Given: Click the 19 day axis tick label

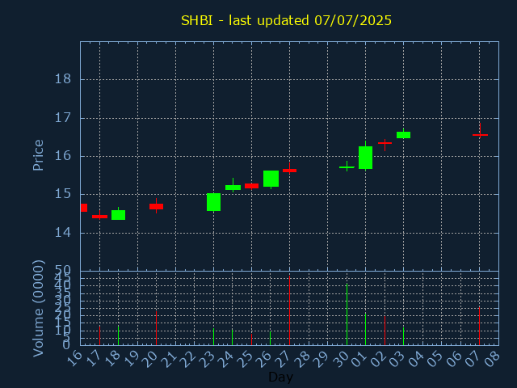Looking at the screenshot, I should click(132, 358).
